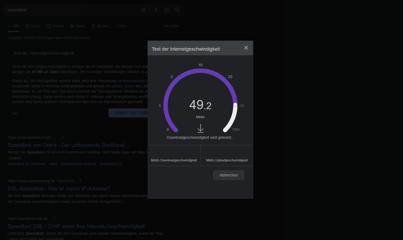The image size is (403, 240).
Task: Click the Info label in the speed test card
Action: 15,114
